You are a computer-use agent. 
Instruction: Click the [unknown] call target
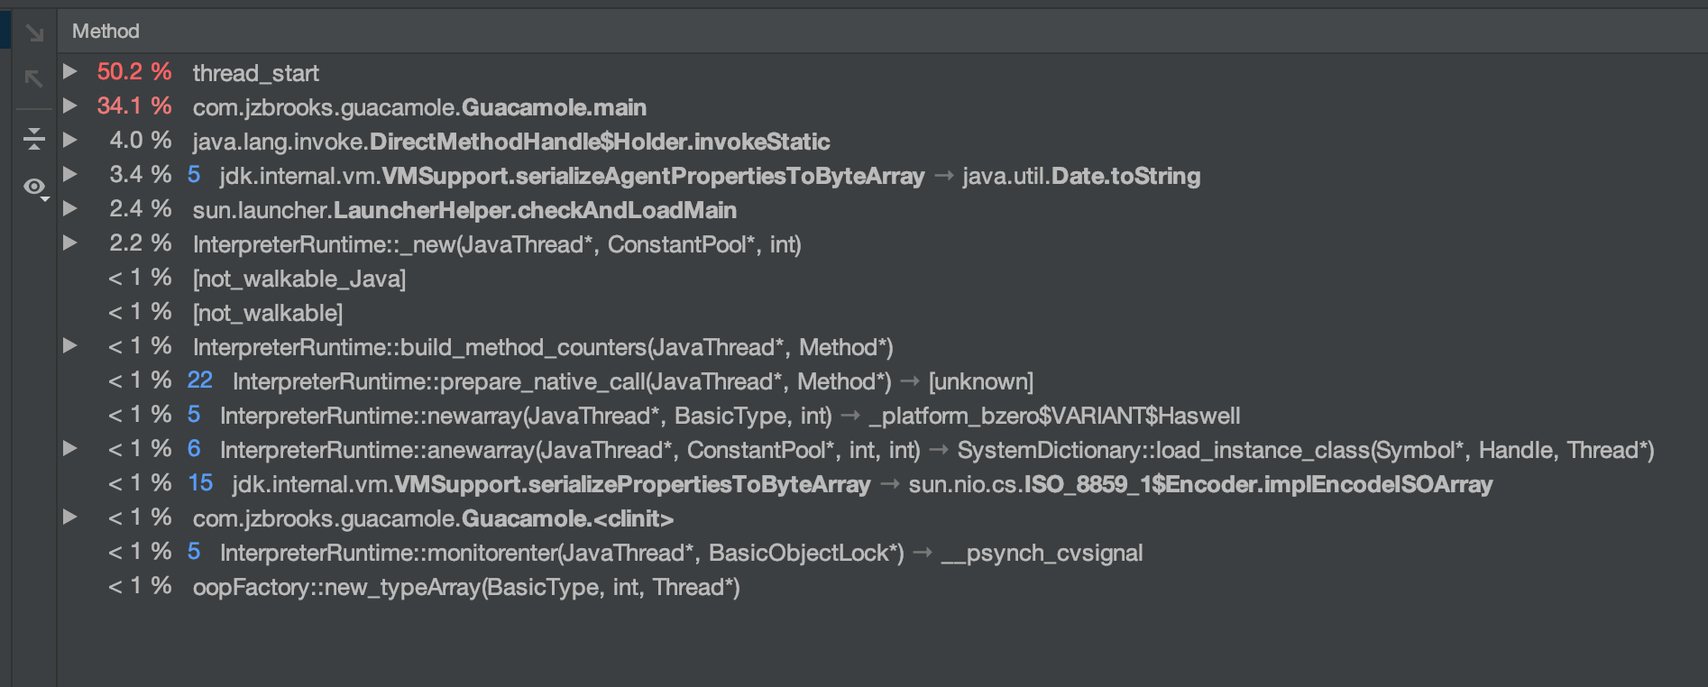(x=981, y=381)
